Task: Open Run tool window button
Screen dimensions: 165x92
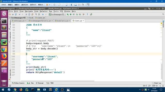Action: coord(30,83)
